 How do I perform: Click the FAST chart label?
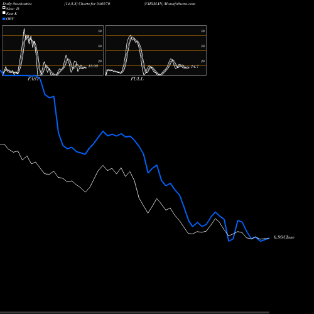coord(33,79)
